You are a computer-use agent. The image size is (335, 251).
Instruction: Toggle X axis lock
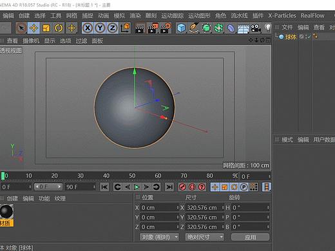click(88, 28)
